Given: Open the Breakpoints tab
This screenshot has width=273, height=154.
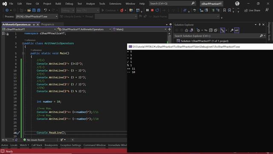Looking at the screenshot, I should (51, 145).
